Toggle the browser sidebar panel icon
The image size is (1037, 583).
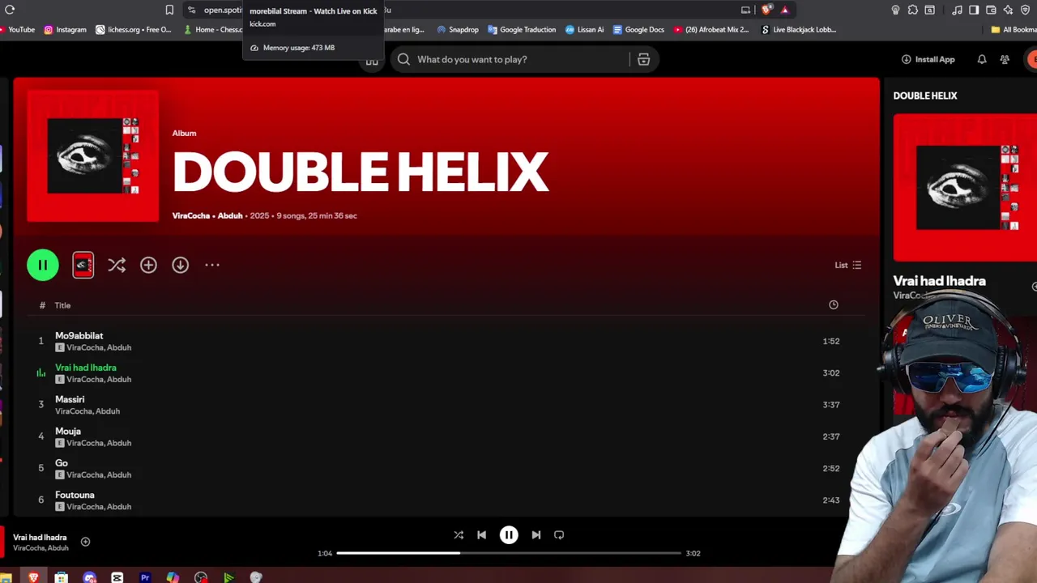click(974, 10)
